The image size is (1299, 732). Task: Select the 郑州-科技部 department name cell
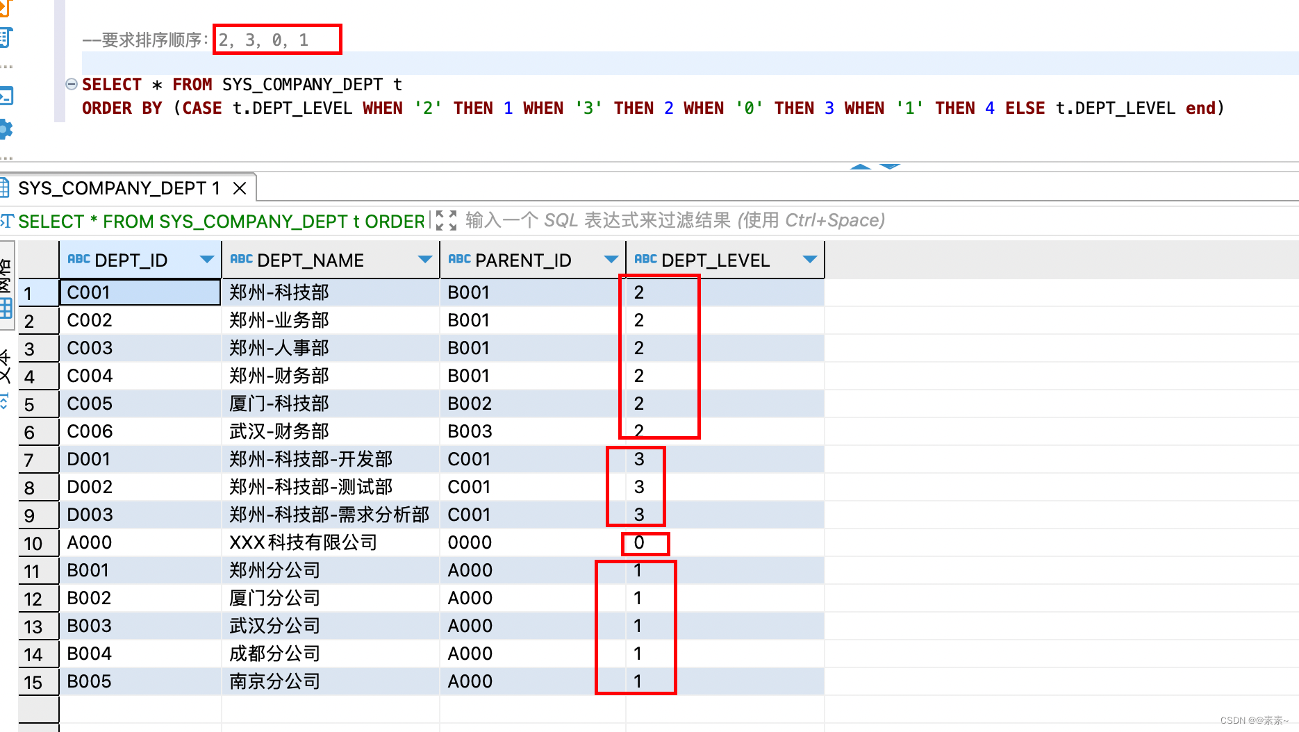coord(331,292)
